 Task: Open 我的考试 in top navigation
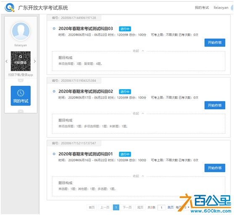pyautogui.click(x=202, y=8)
